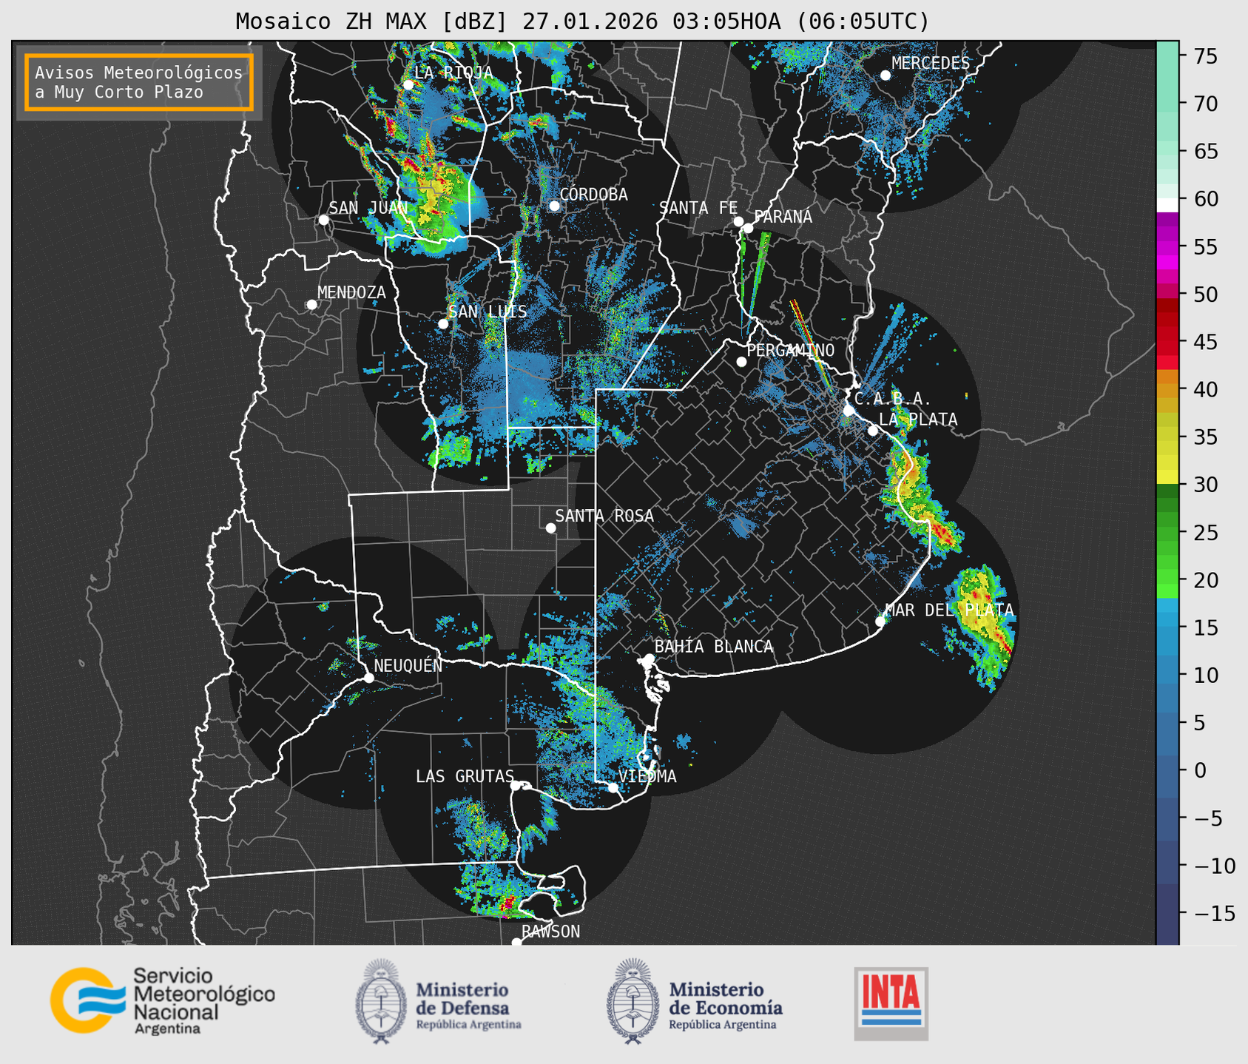1248x1064 pixels.
Task: Click the 20 label on the dBZ scale
Action: coord(1205,580)
